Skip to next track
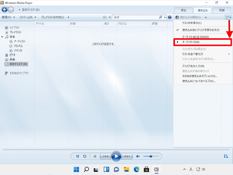Screen dimensions: 233x175 click(x=127, y=156)
